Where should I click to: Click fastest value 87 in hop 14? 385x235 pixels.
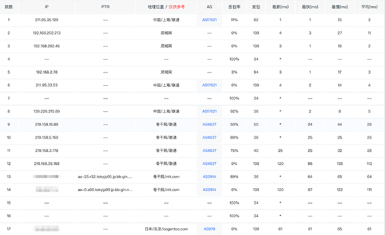[x=310, y=190]
